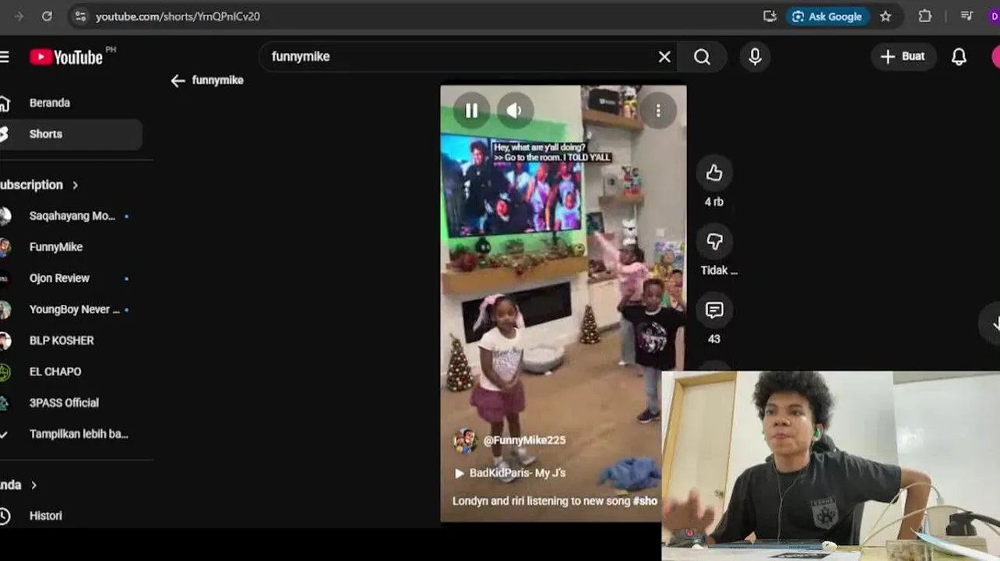
Task: Go back using the funnymike arrow
Action: click(x=178, y=80)
